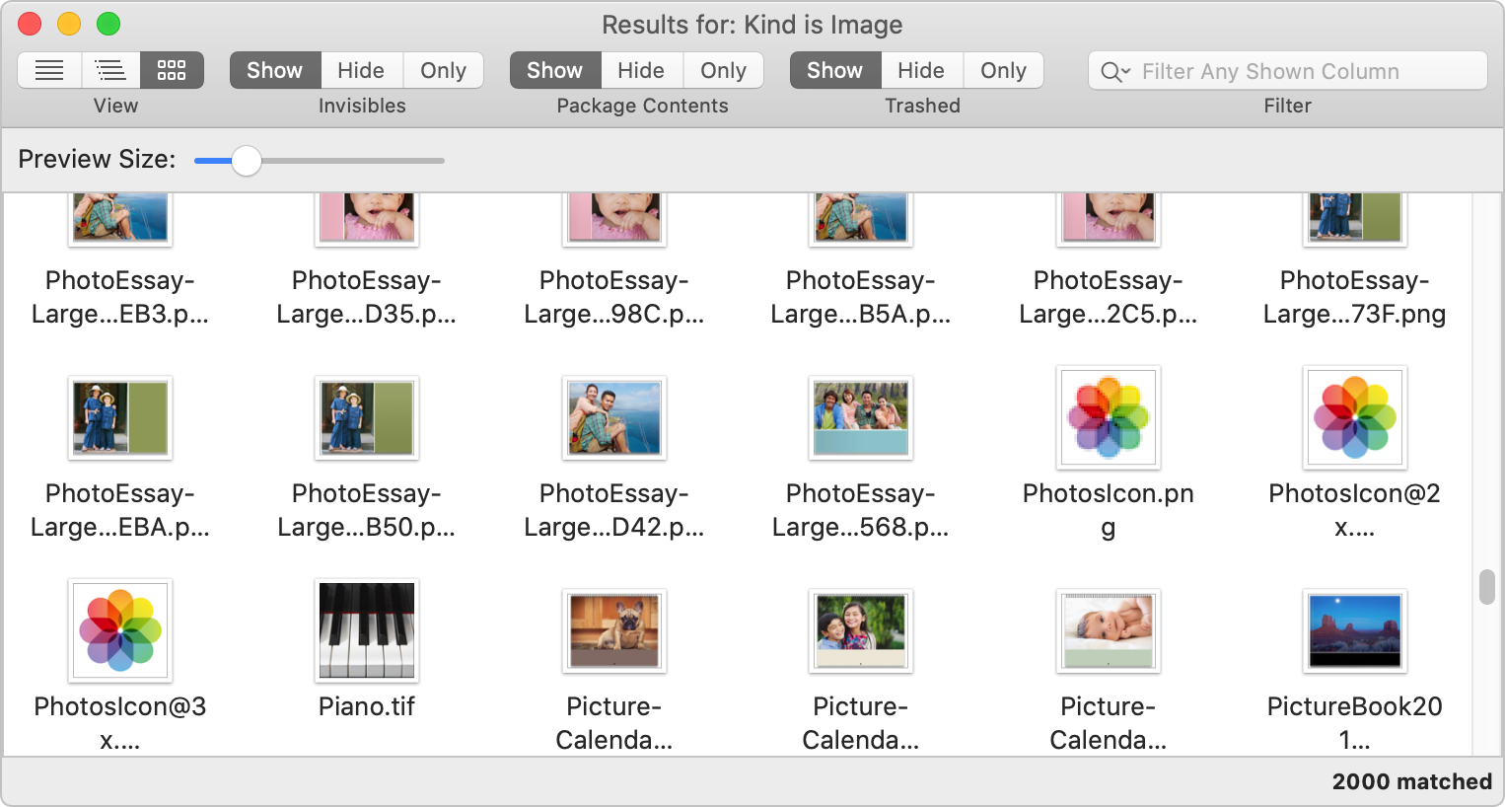Set Trashed to Hide
1505x807 pixels.
(921, 71)
